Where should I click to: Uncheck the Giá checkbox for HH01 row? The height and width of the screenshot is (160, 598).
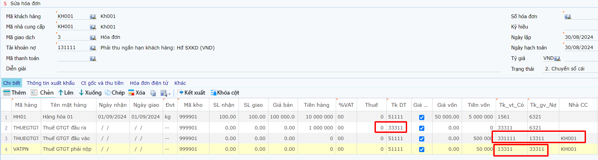pyautogui.click(x=422, y=117)
